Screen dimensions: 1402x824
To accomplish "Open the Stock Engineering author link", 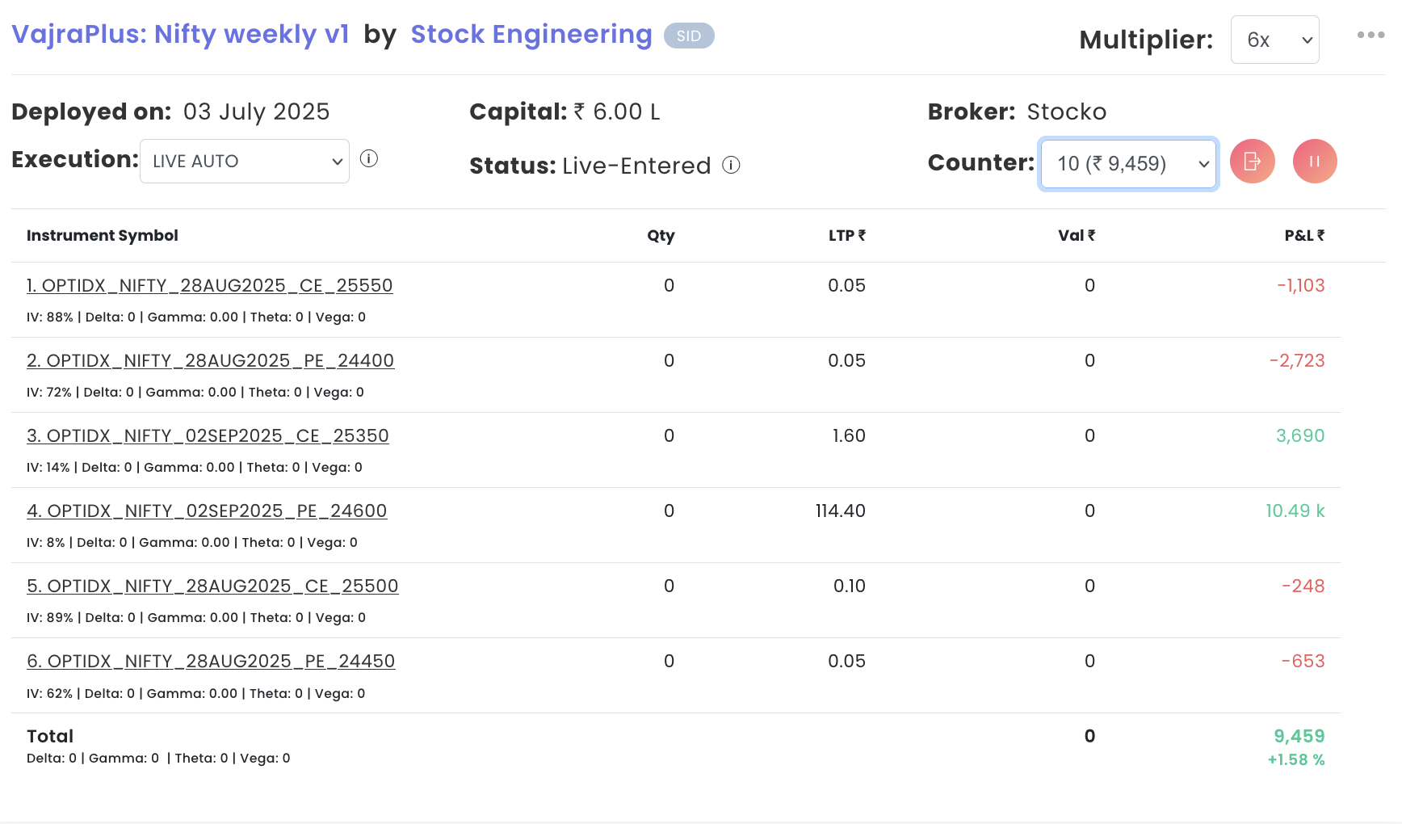I will pyautogui.click(x=531, y=35).
